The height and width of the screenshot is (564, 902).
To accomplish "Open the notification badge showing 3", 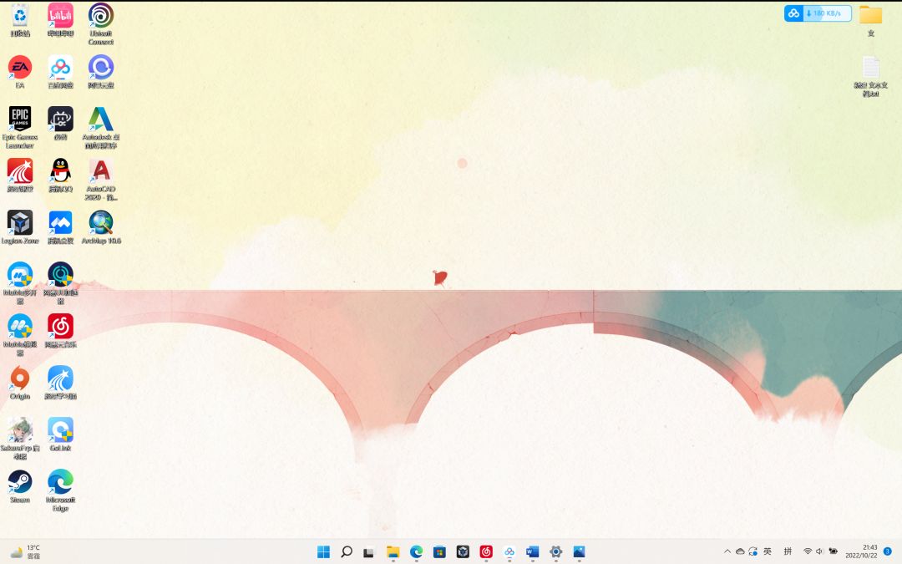I will 888,551.
